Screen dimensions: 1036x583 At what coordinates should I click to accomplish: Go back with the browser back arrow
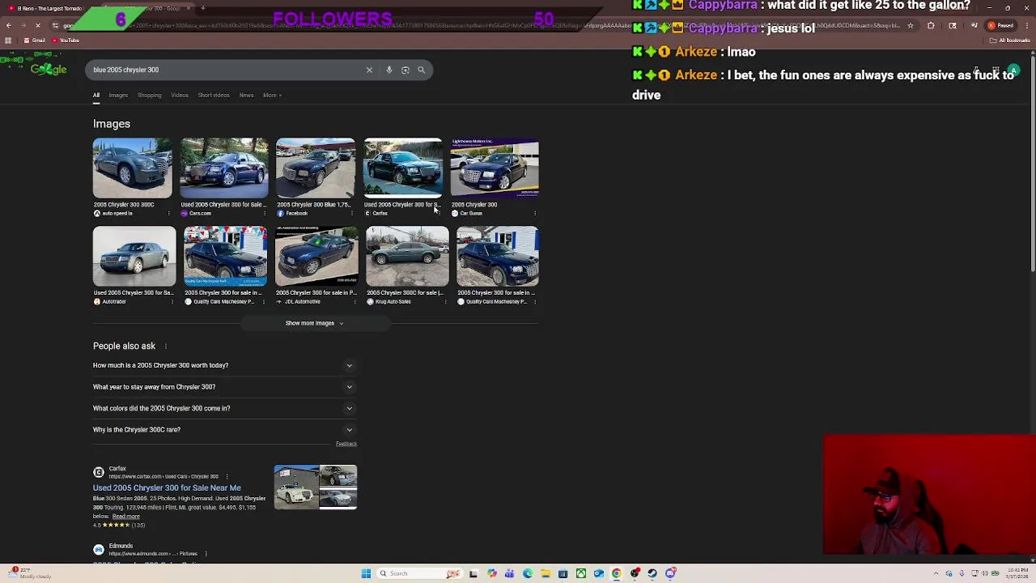click(8, 25)
